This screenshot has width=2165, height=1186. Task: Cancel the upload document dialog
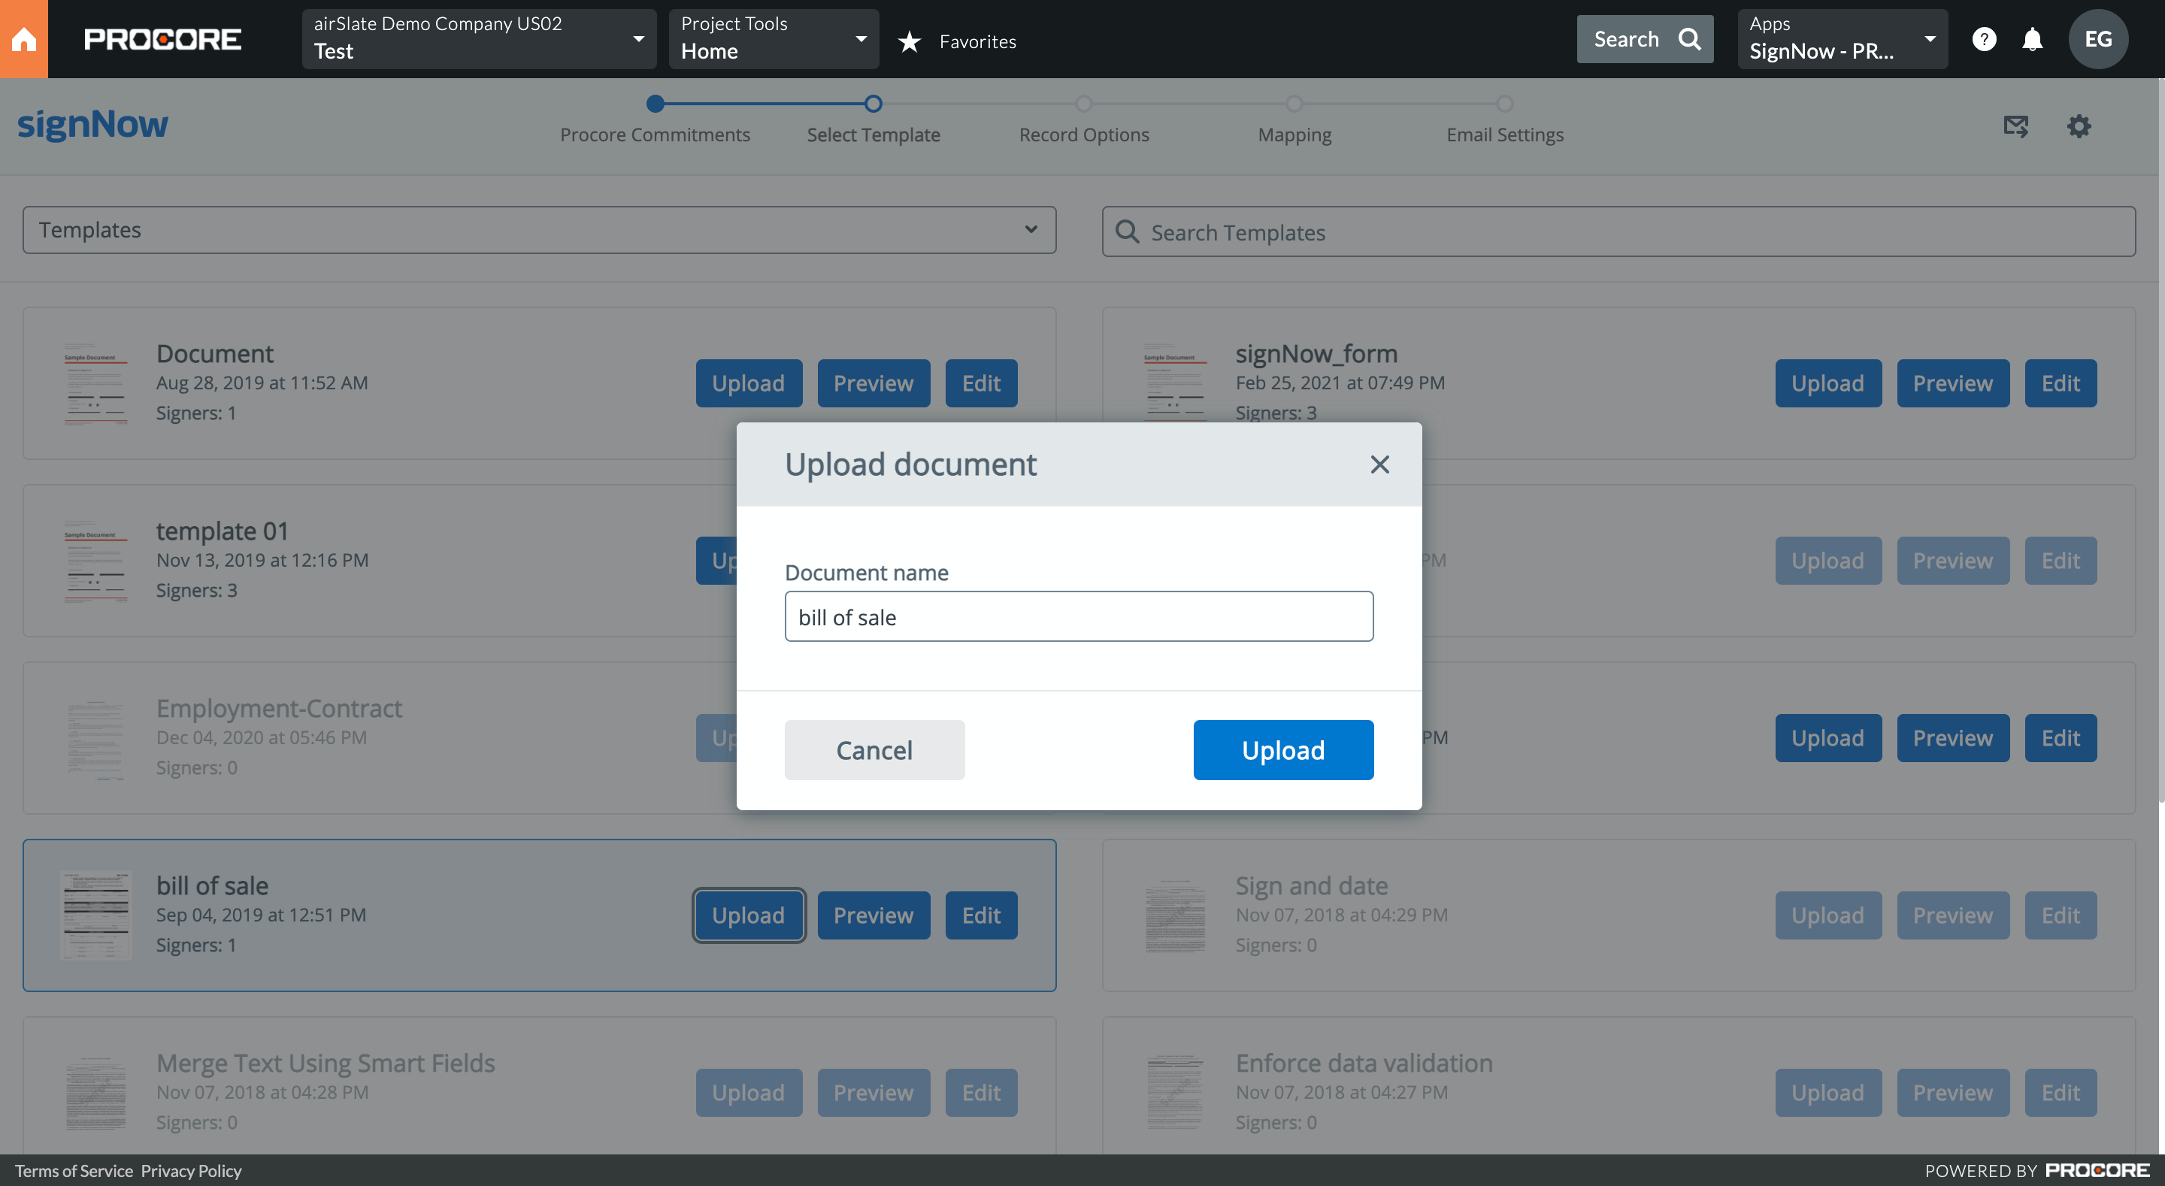874,749
